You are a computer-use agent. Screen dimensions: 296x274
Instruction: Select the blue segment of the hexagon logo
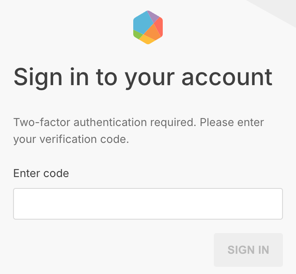(142, 24)
